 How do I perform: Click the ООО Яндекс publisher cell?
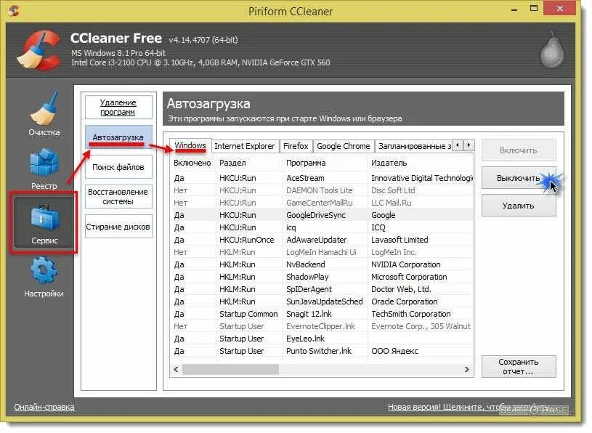pos(394,351)
